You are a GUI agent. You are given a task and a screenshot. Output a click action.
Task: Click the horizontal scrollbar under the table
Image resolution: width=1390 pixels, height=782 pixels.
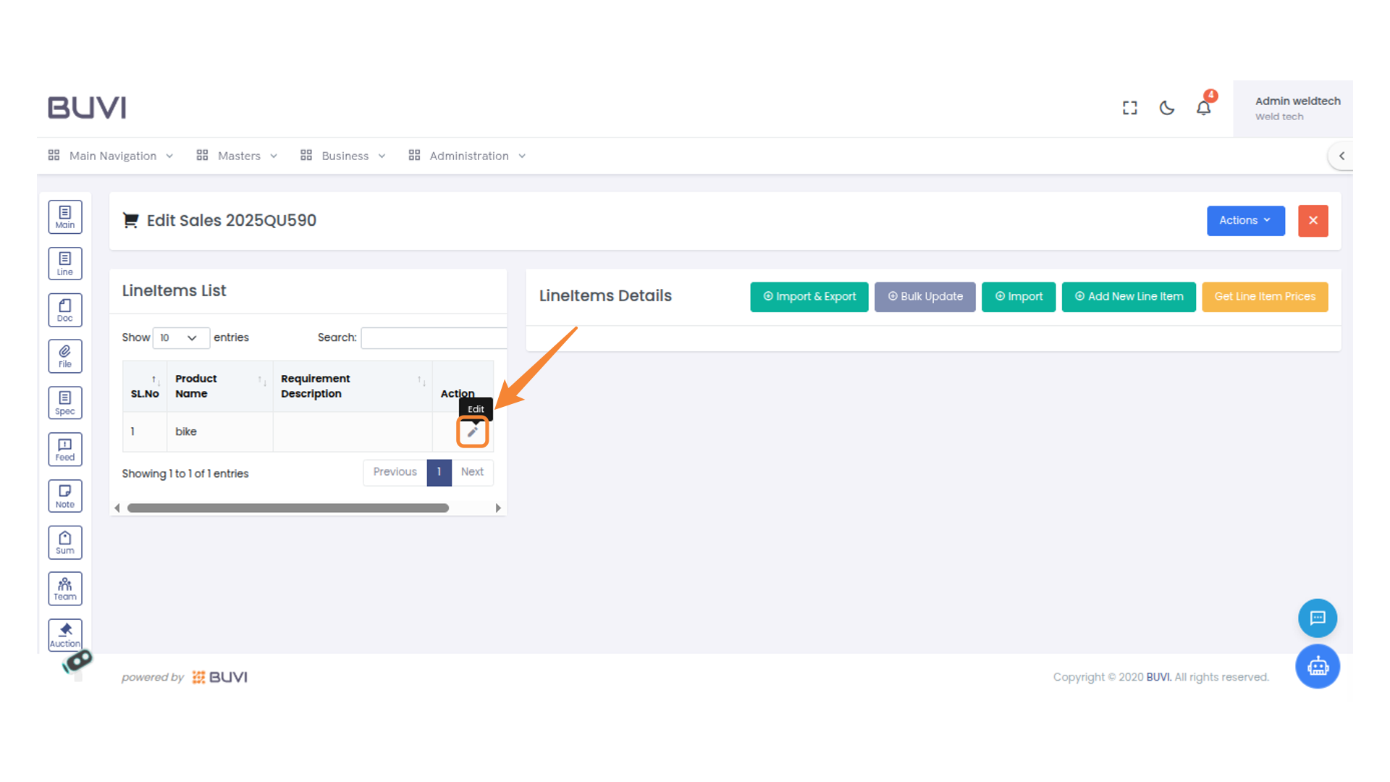tap(288, 508)
